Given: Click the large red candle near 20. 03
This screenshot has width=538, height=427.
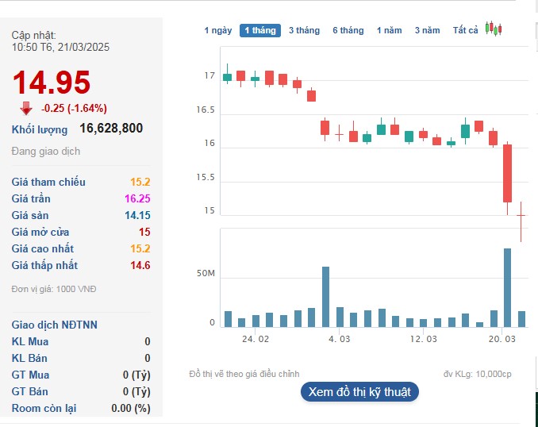Looking at the screenshot, I should (507, 173).
